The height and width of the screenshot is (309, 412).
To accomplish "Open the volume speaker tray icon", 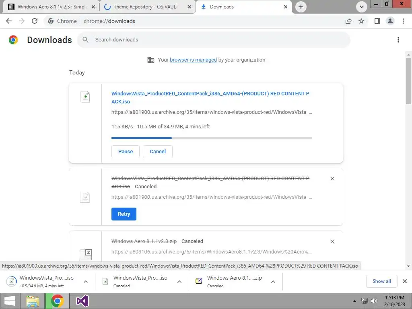I will [x=374, y=301].
